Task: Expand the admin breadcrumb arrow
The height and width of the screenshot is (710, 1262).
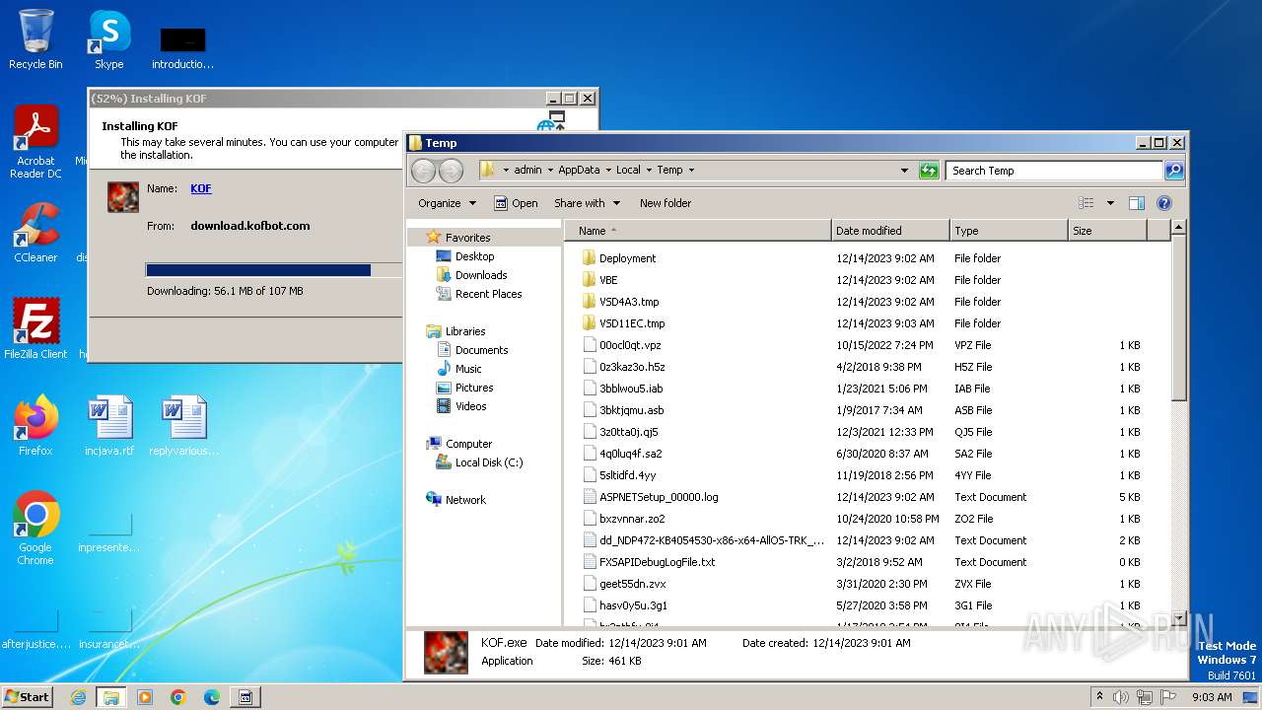Action: pos(550,171)
